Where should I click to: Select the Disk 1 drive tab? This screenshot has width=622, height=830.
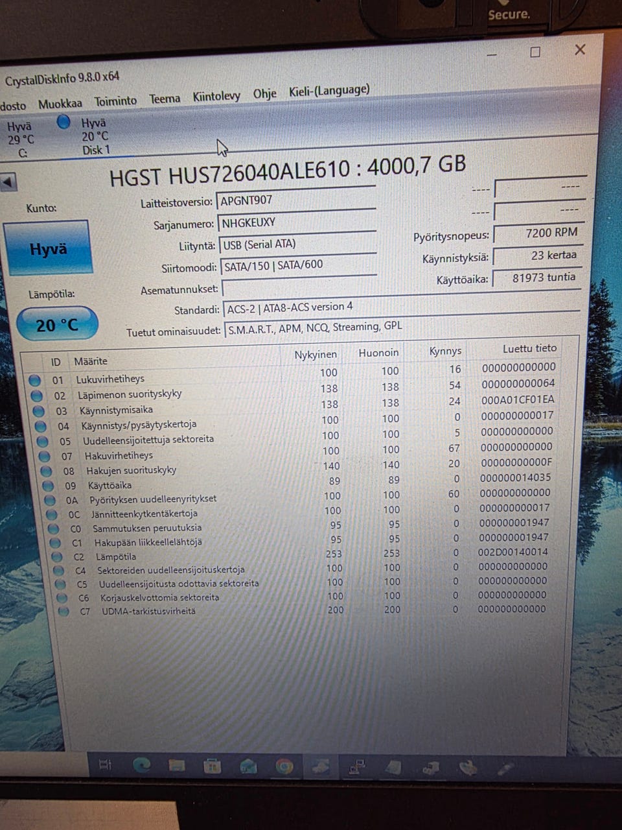pos(95,136)
